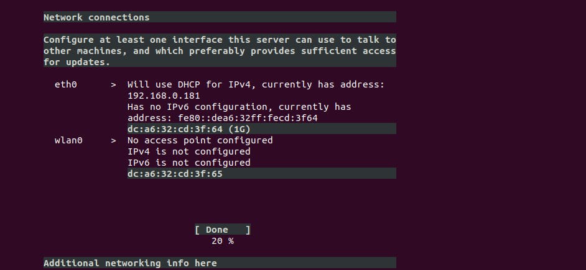Expand the wlan0 interface arrow
This screenshot has width=586, height=270.
[113, 140]
